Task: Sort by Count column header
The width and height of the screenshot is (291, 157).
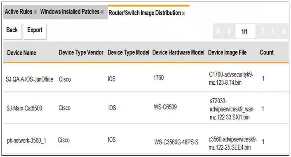Action: click(x=267, y=52)
